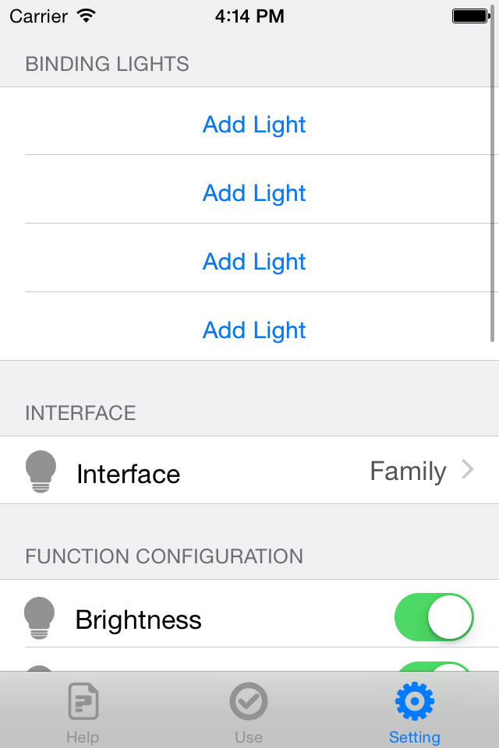Tap the battery icon in status bar
This screenshot has width=499, height=748.
click(x=471, y=16)
